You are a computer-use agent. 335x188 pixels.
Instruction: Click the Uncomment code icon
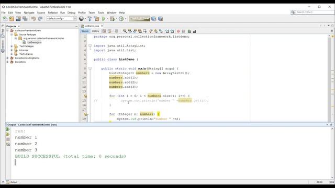tap(194, 31)
